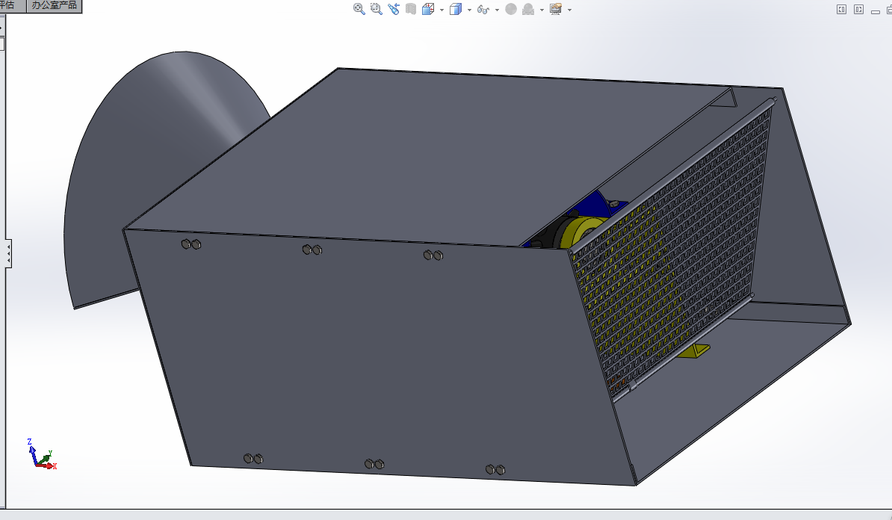Click the Edit Appearance sphere icon

tap(511, 9)
